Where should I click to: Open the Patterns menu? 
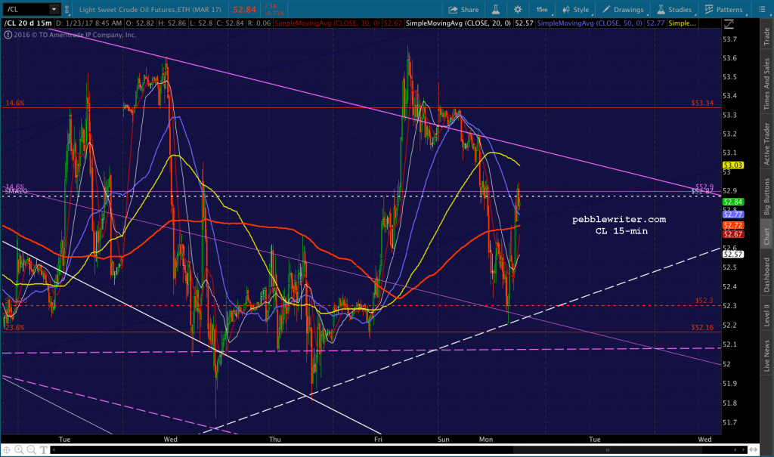pyautogui.click(x=723, y=9)
